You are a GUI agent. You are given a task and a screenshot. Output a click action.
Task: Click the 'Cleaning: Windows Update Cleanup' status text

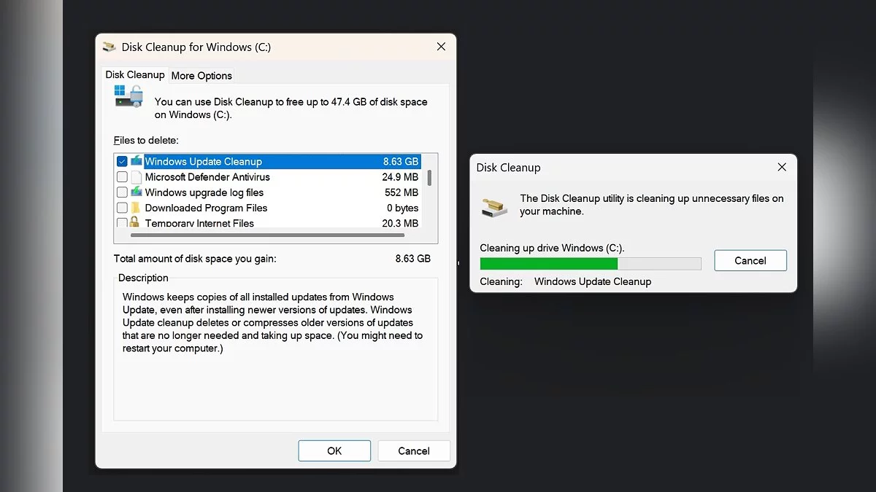coord(566,281)
